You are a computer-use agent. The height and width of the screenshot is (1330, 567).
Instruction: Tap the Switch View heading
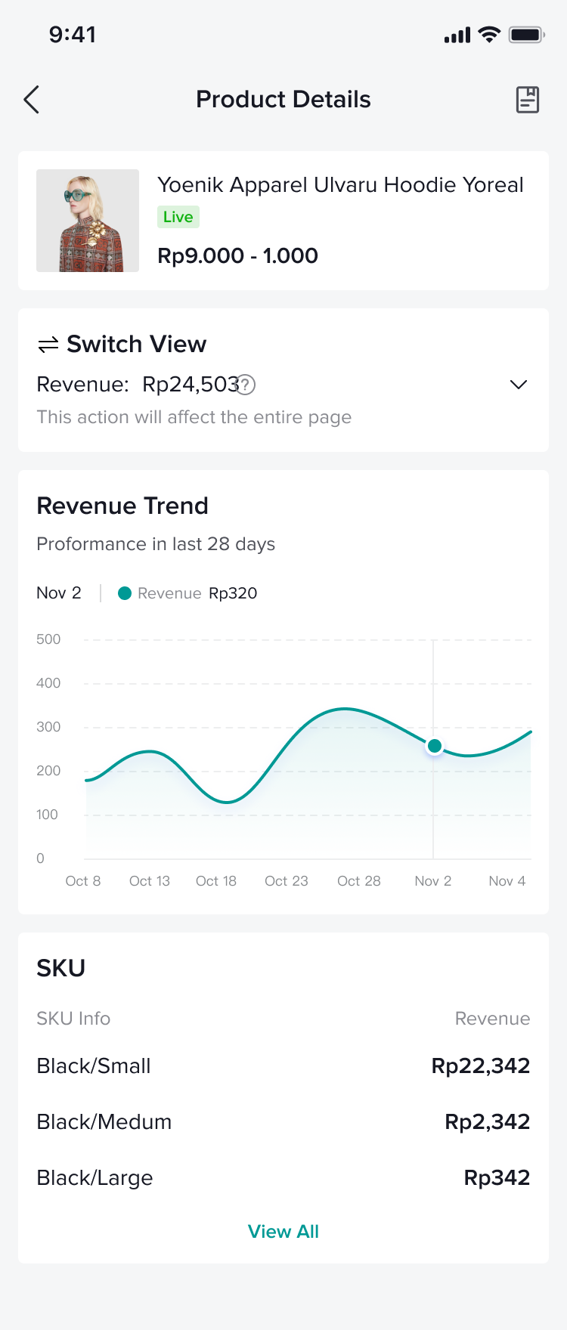(x=136, y=345)
